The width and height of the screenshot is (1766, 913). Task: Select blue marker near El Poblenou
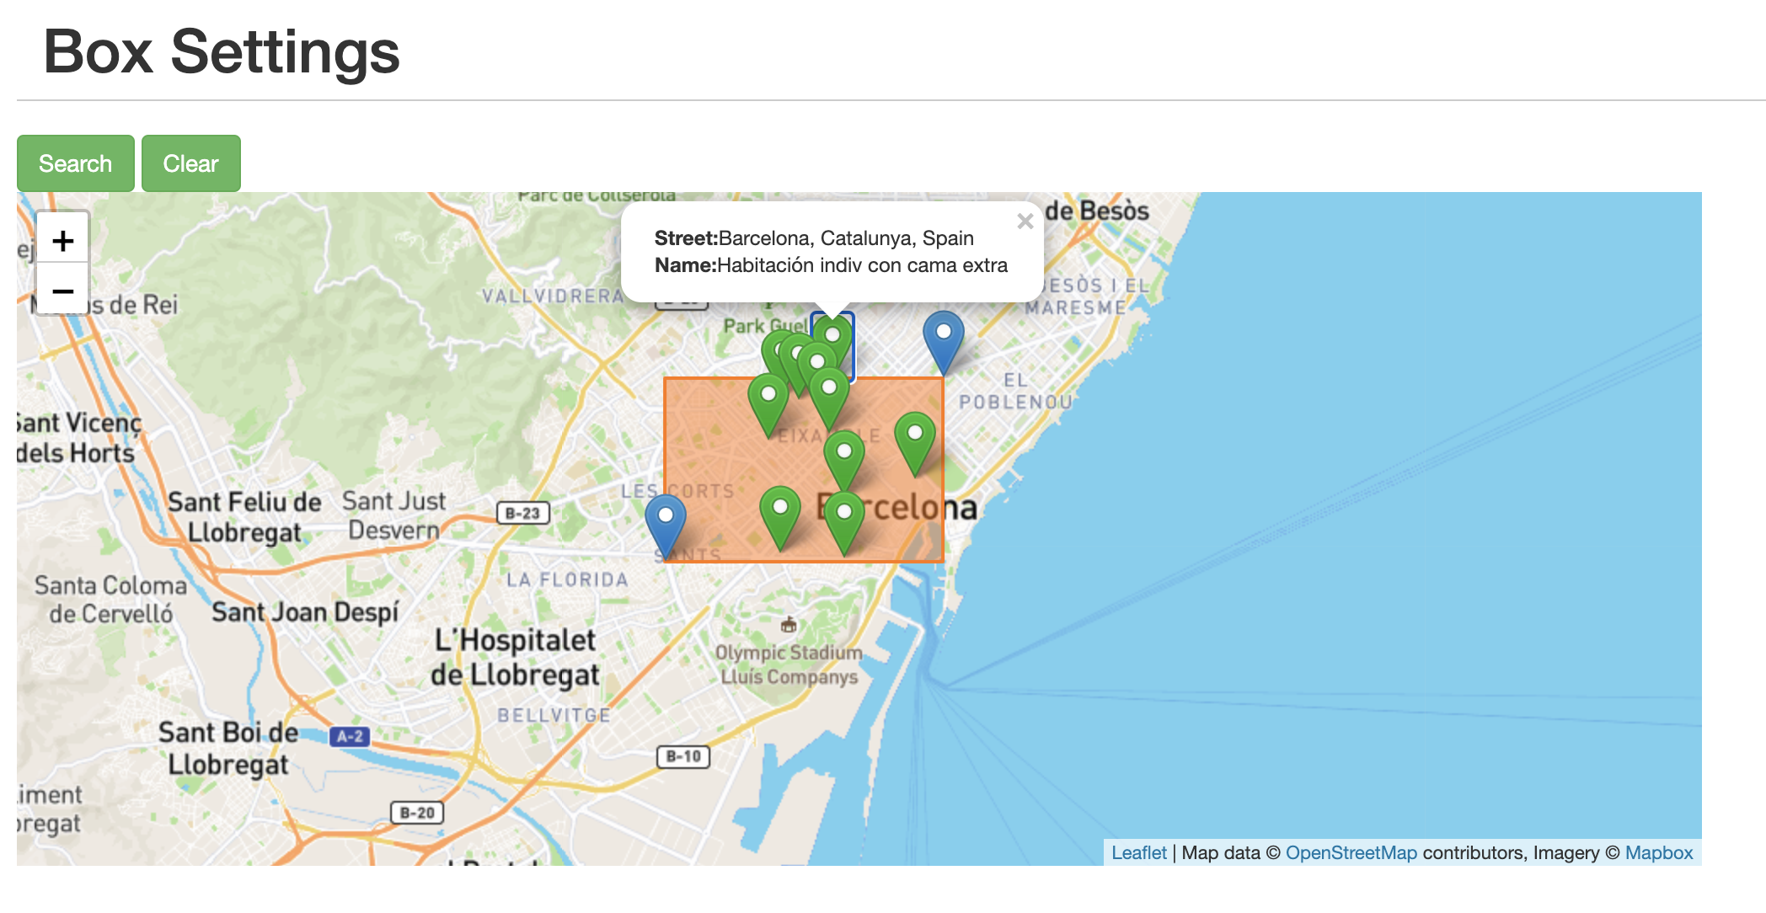tap(943, 334)
